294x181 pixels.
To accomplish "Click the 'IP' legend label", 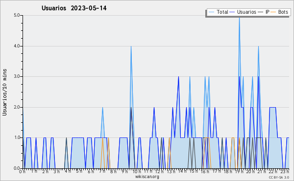I will [267, 12].
